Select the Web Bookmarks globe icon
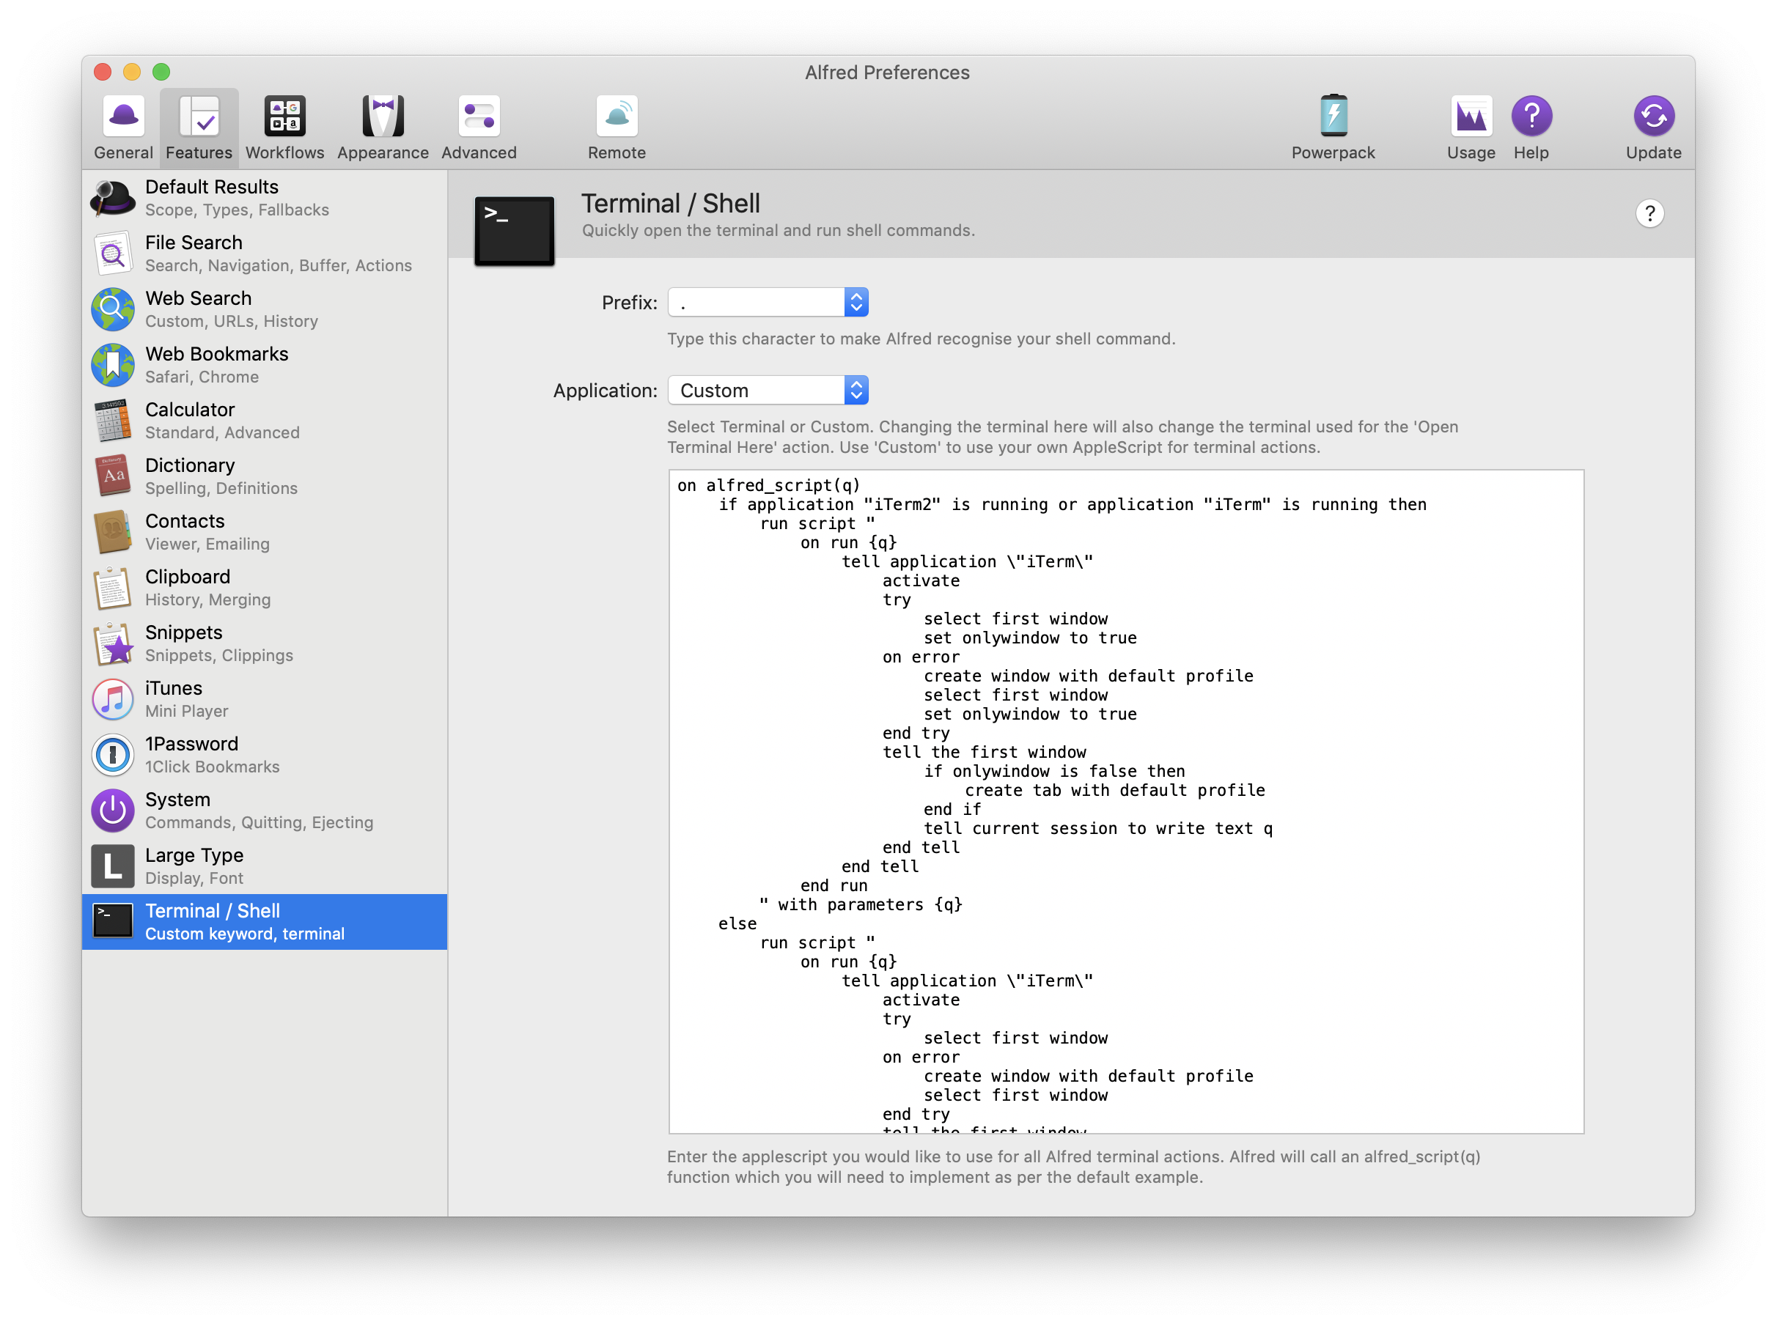Screen dimensions: 1777x1325 pyautogui.click(x=113, y=365)
